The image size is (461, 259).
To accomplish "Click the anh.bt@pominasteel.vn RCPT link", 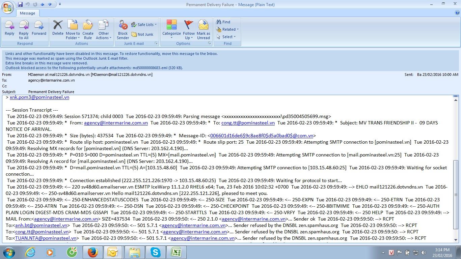I will click(41, 225).
